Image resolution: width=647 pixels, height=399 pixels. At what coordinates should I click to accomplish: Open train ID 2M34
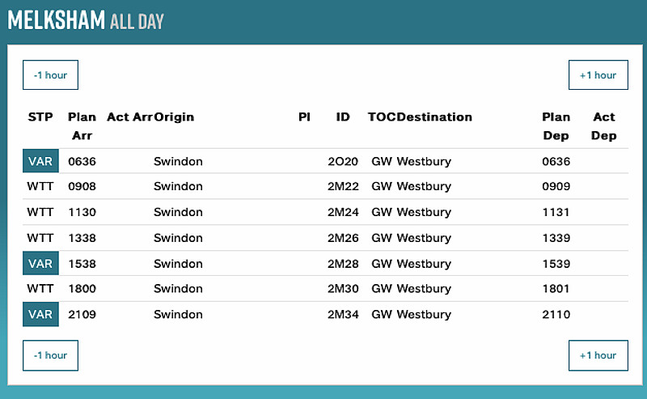pos(343,315)
